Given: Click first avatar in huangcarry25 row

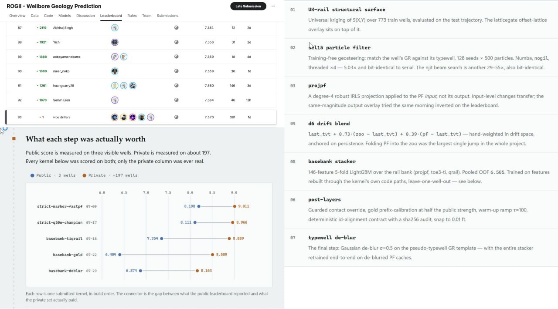Looking at the screenshot, I should tap(115, 86).
